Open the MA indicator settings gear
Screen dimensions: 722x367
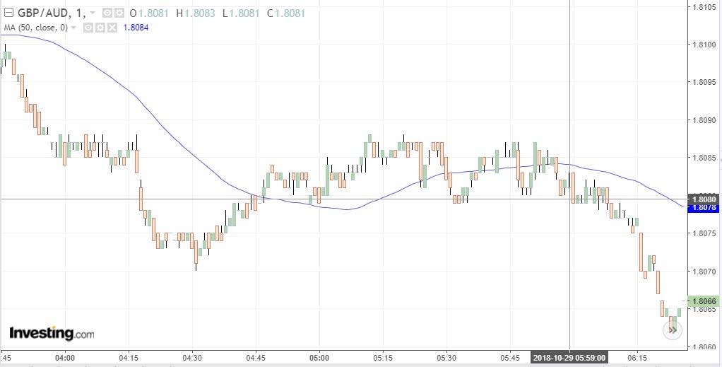coord(100,28)
